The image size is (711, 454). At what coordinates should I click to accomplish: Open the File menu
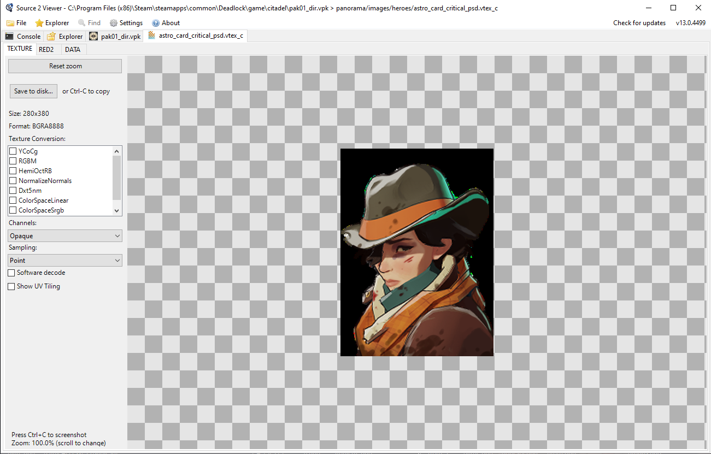click(16, 23)
